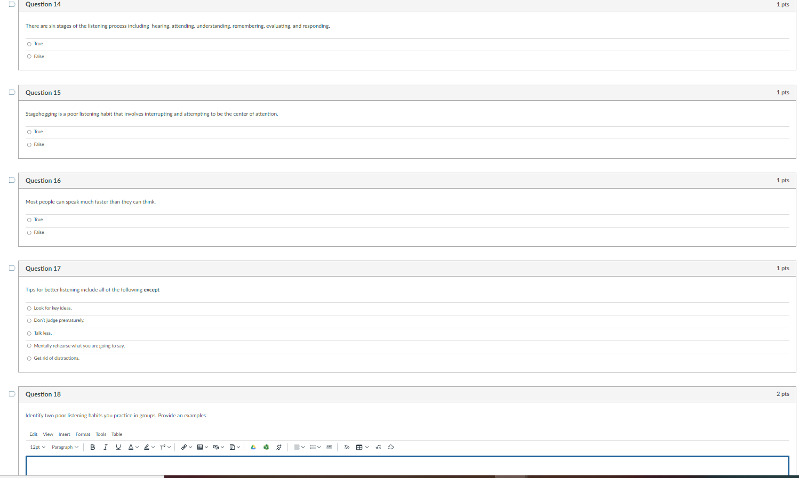This screenshot has height=478, width=799.
Task: Click the apps plug icon
Action: click(x=279, y=447)
